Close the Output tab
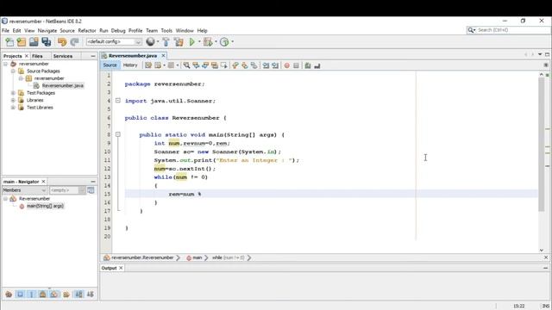 pos(121,268)
